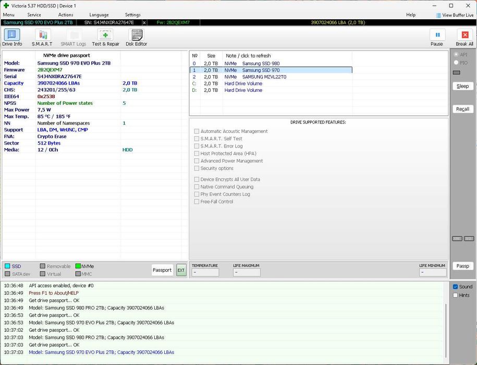
Task: Check Host Protected Area (HPA)
Action: coord(197,153)
